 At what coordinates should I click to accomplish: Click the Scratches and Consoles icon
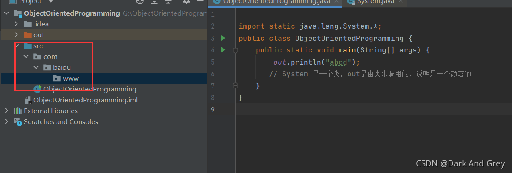tap(18, 121)
